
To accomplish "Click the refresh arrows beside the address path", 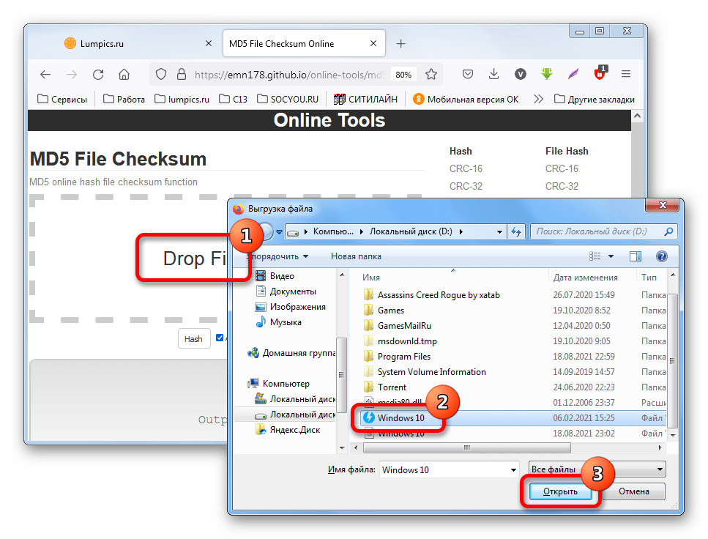I will coord(515,231).
